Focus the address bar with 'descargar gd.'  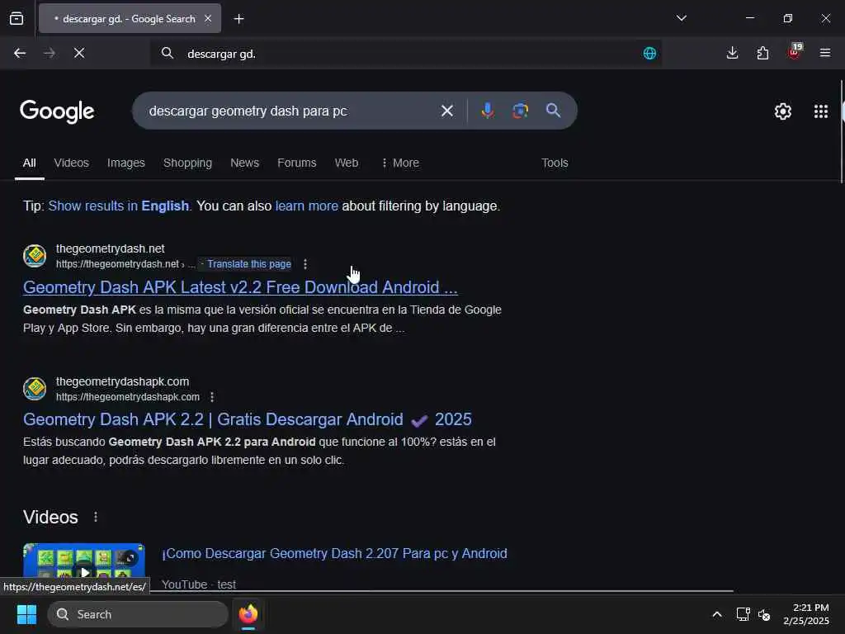tap(407, 54)
